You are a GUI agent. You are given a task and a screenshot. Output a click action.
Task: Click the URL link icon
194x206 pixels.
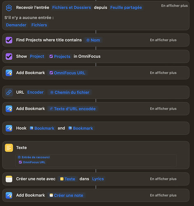tap(9, 92)
